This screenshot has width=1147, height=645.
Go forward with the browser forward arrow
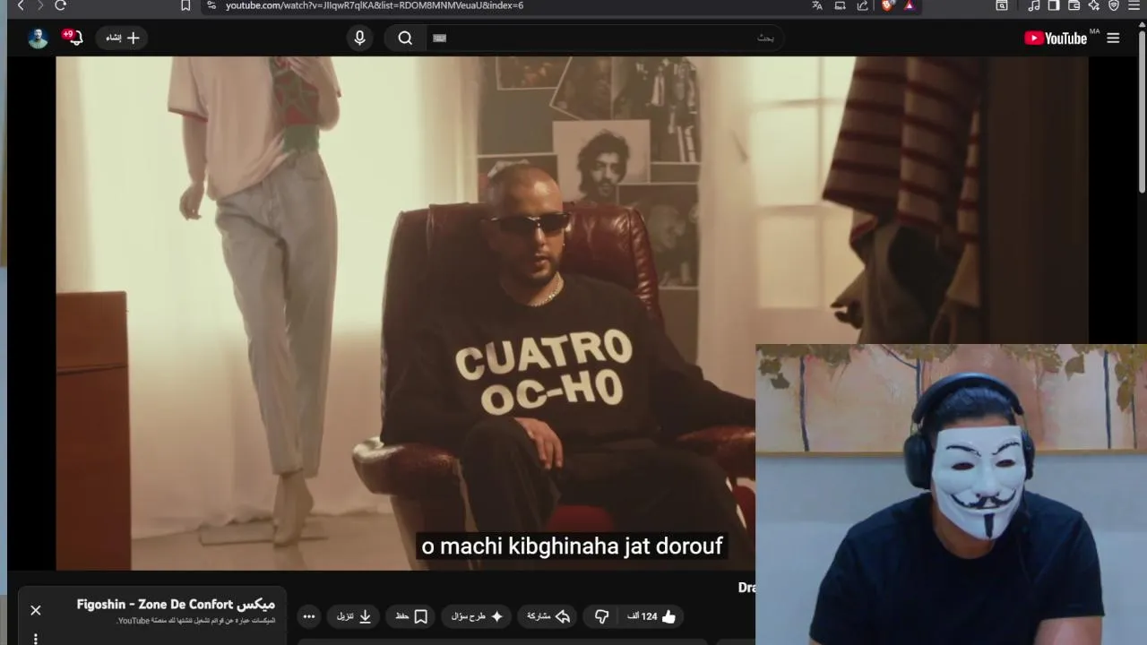click(40, 5)
